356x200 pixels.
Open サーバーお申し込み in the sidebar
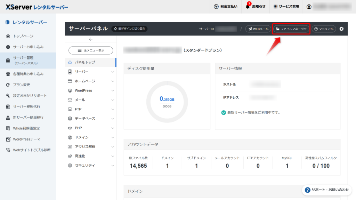[28, 47]
